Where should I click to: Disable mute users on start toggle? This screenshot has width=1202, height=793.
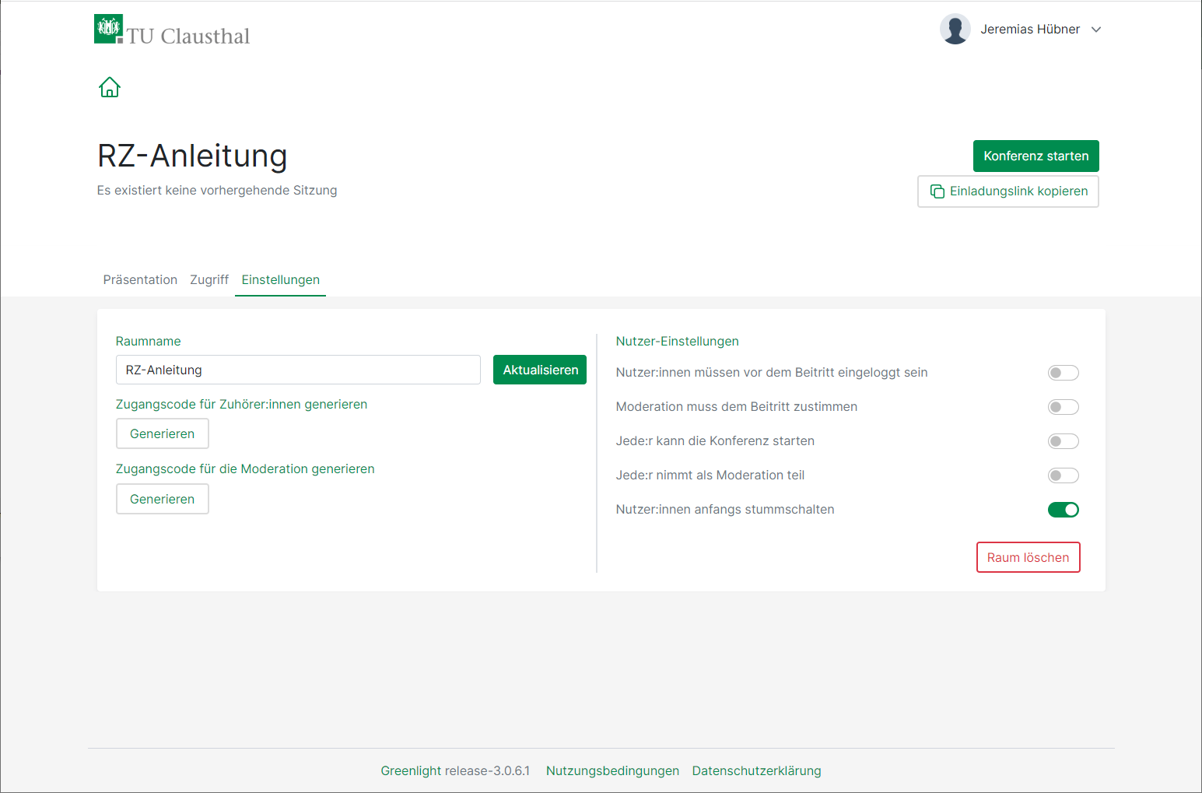tap(1063, 510)
